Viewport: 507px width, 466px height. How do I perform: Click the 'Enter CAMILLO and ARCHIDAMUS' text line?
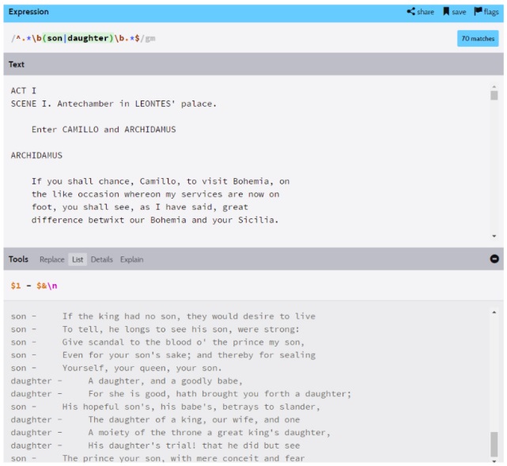point(104,129)
